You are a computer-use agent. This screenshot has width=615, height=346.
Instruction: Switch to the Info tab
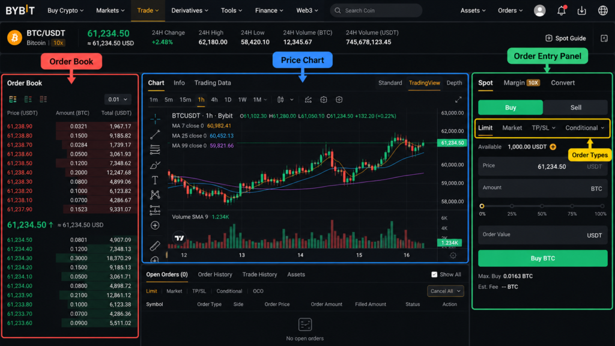point(179,83)
